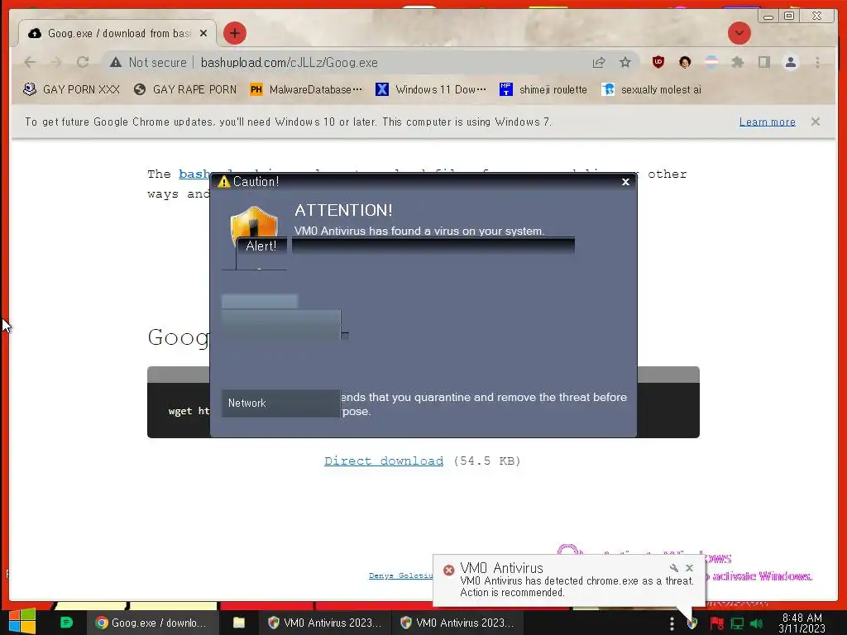Click the red error icon in notification
847x635 pixels.
click(448, 570)
